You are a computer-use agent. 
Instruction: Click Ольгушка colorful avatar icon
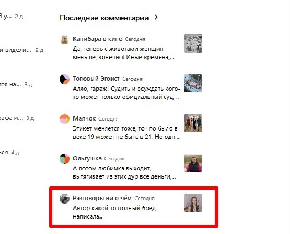pyautogui.click(x=65, y=159)
